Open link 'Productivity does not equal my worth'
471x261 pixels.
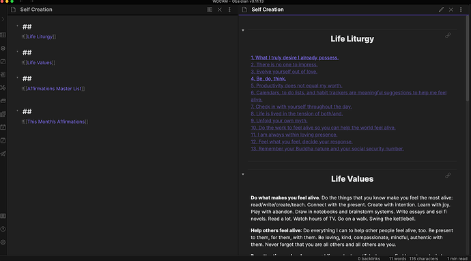[296, 85]
